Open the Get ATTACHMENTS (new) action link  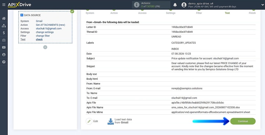point(50,25)
